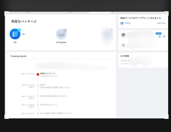The width and height of the screenshot is (171, 132).
Task: Click the grey parcel box icon below the black one
Action: tap(123, 45)
